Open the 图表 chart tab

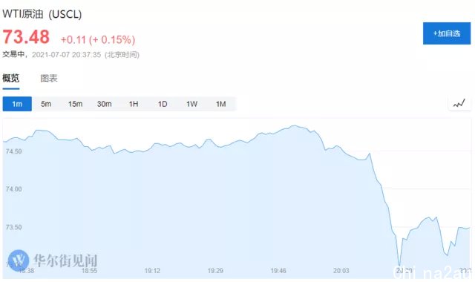click(x=49, y=79)
